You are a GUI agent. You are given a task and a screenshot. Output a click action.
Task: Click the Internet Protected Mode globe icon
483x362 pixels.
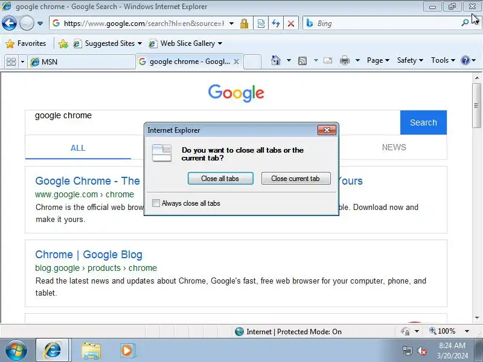239,331
